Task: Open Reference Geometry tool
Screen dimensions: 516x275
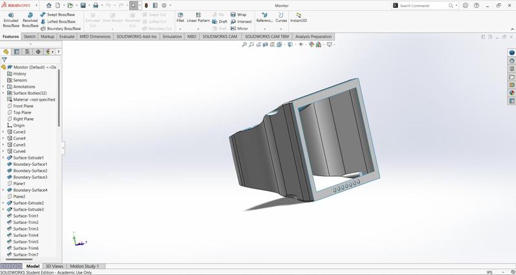Action: click(264, 17)
